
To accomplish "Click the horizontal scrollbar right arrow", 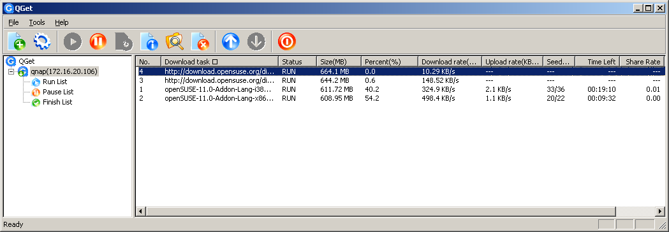I will pos(661,211).
